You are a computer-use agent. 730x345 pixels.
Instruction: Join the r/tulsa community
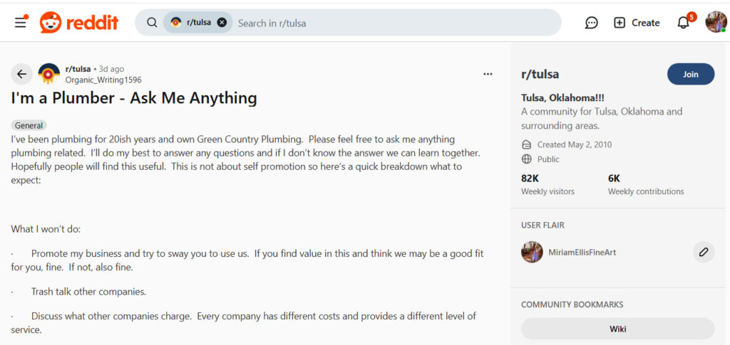pyautogui.click(x=690, y=74)
